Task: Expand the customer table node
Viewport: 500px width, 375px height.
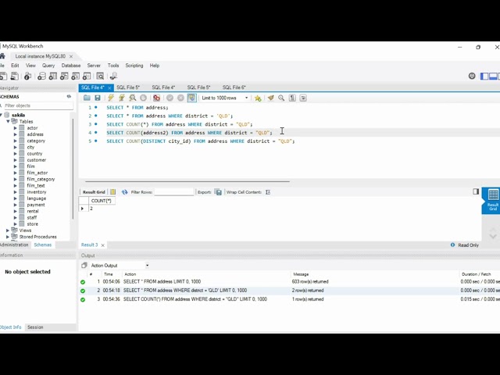Action: [15, 159]
